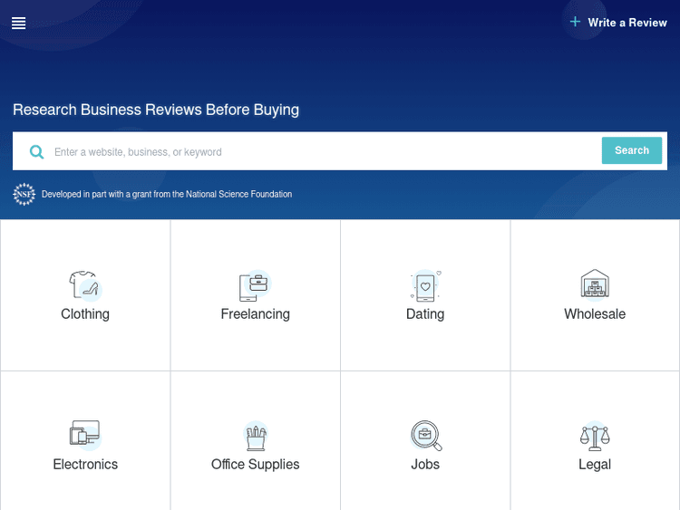Click the Wholesale warehouse icon
680x510 pixels.
pyautogui.click(x=595, y=284)
